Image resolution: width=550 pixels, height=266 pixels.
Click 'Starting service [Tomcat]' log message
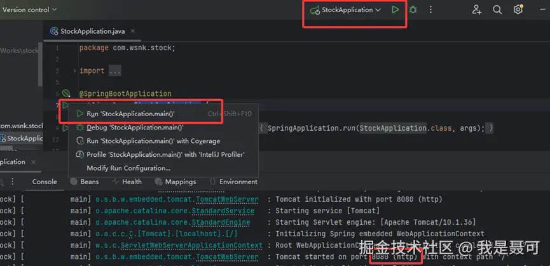(327, 211)
